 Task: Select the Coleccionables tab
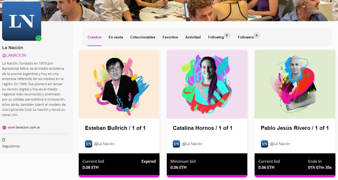pyautogui.click(x=143, y=37)
